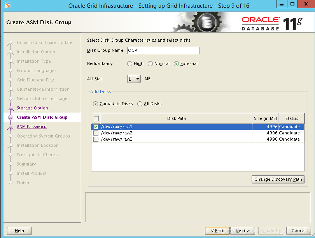Click the Installation Option step

pyautogui.click(x=36, y=52)
